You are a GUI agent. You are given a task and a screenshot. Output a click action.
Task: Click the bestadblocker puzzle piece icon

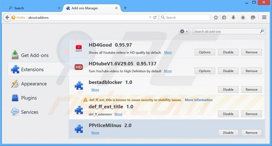tap(79, 86)
